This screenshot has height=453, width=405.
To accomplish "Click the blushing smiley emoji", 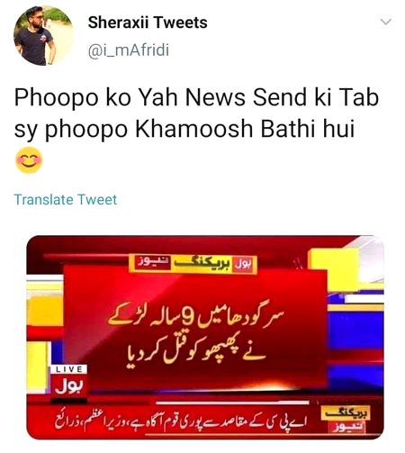I will click(x=29, y=160).
